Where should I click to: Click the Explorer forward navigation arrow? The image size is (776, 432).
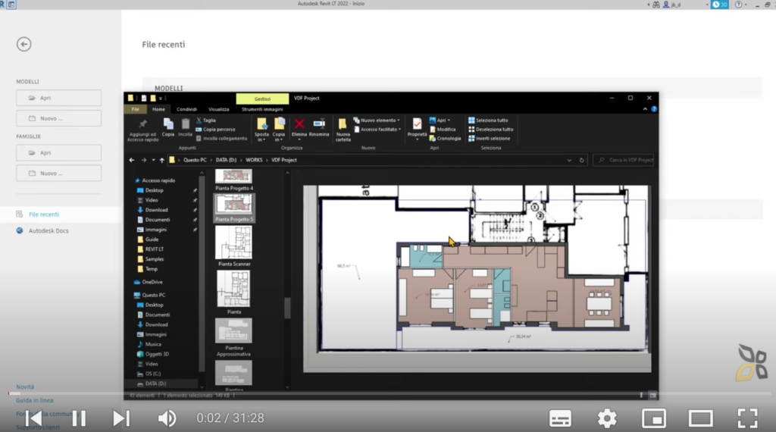[x=143, y=160]
